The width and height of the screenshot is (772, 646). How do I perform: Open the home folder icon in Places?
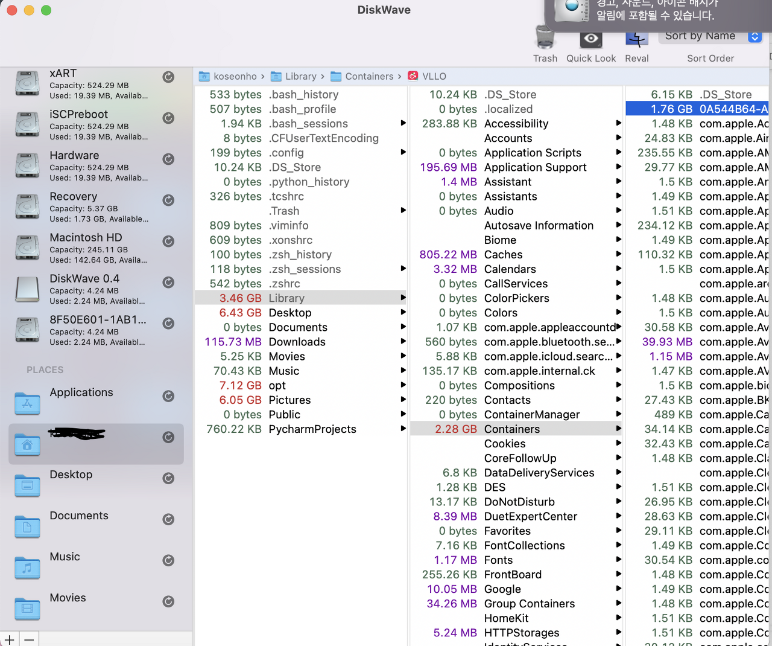click(x=27, y=444)
